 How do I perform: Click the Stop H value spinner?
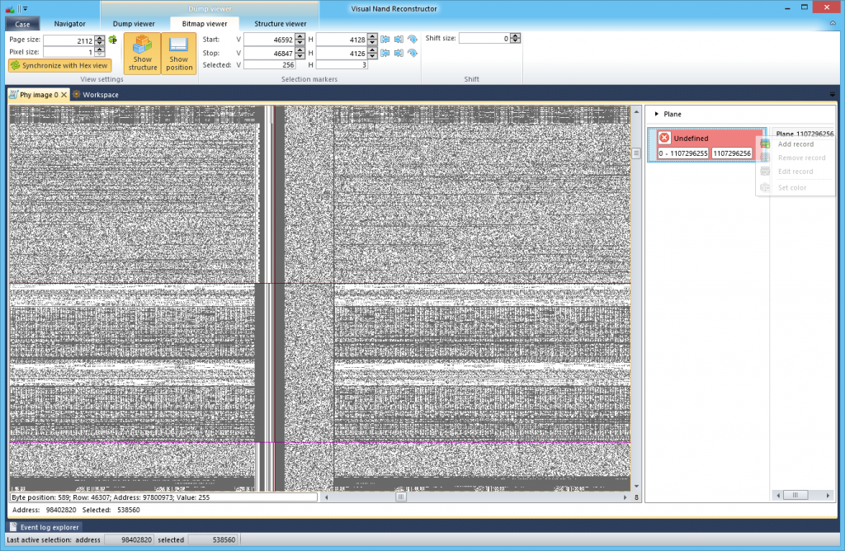372,53
